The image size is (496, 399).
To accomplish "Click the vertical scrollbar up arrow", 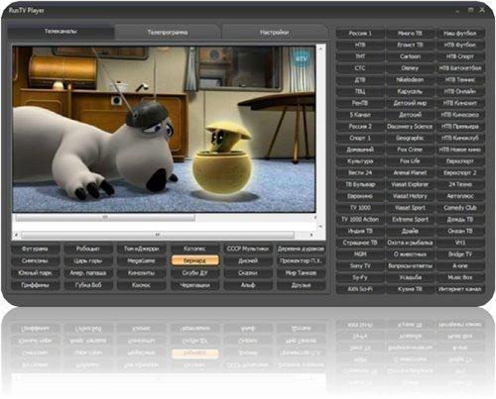I will [320, 49].
